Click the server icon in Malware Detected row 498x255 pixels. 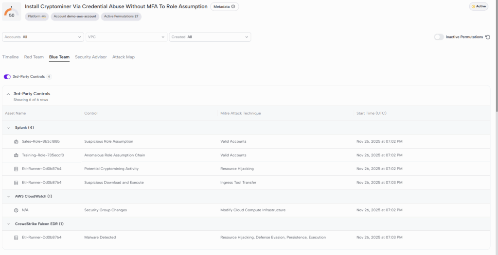[x=16, y=237]
